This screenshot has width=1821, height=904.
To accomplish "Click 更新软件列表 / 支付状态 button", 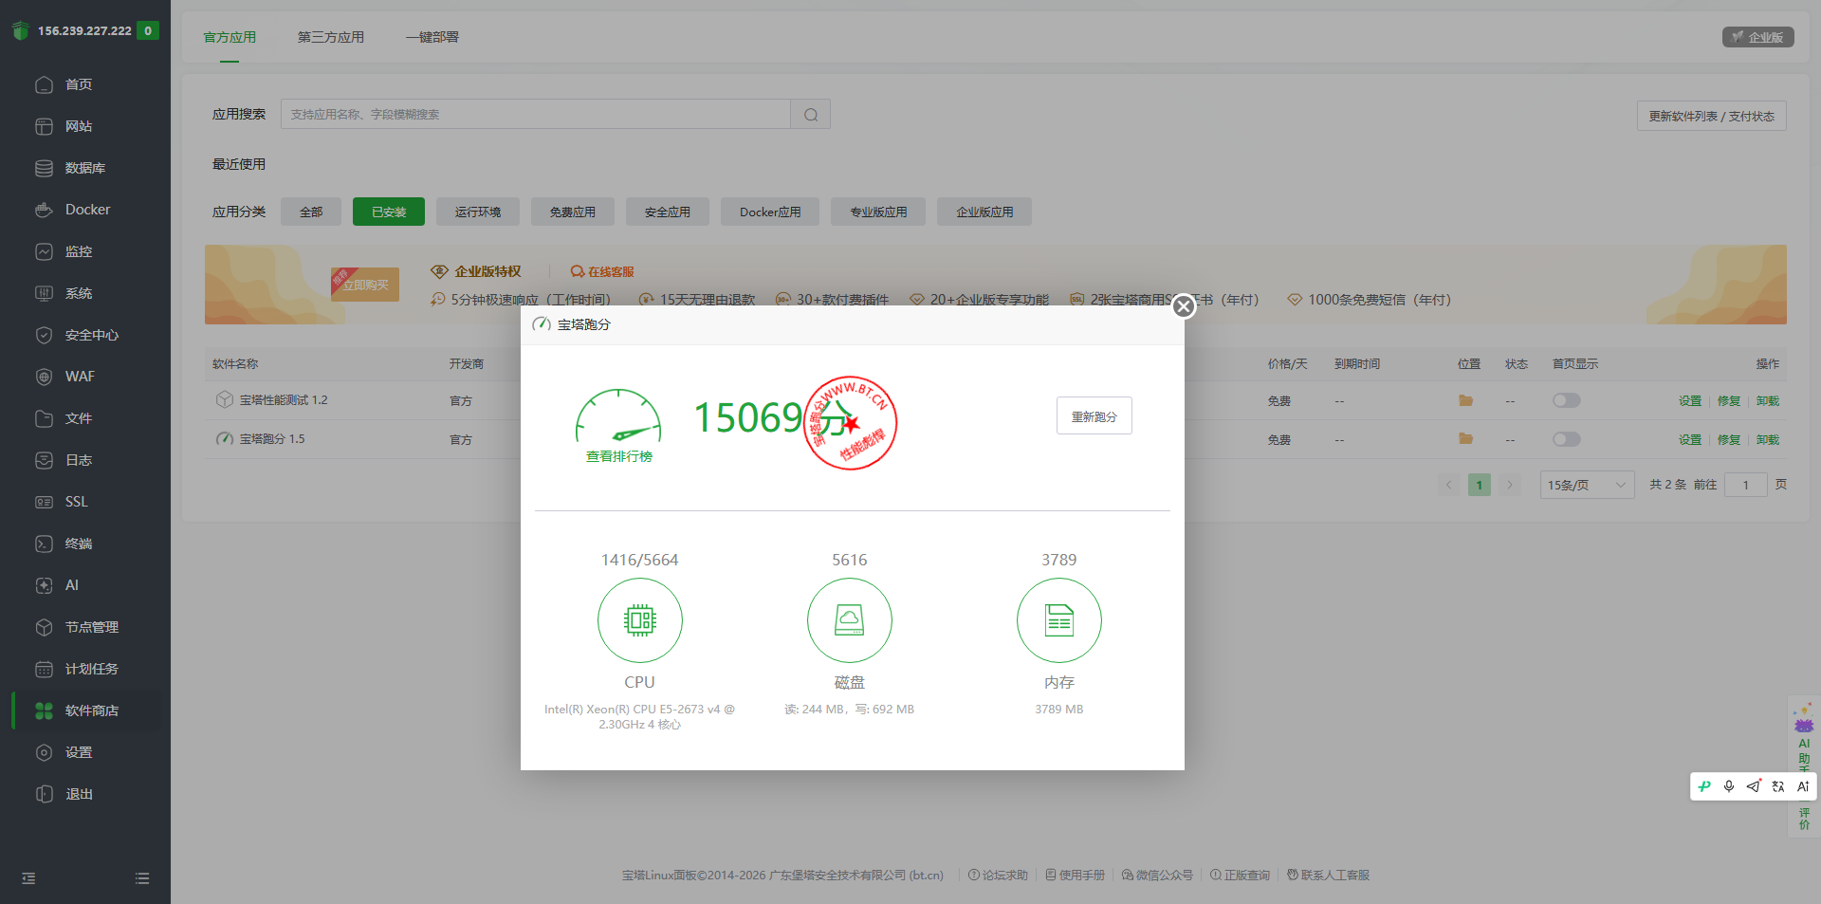I will [x=1712, y=116].
